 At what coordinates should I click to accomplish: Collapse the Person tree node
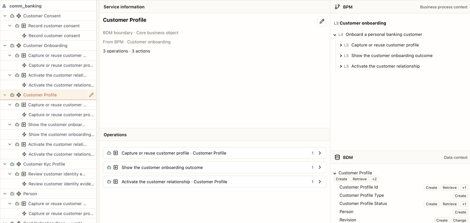point(5,194)
